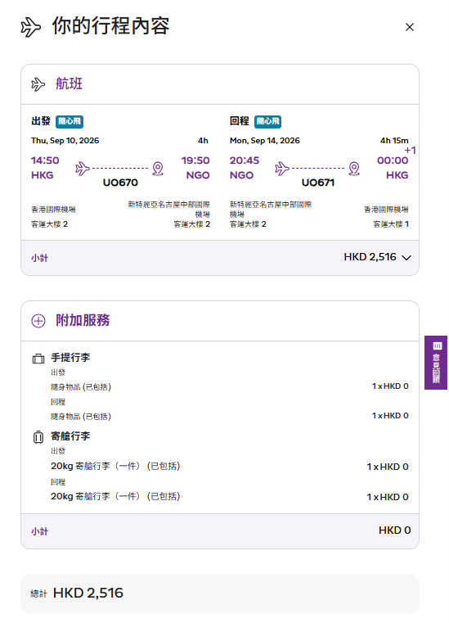The height and width of the screenshot is (623, 449).
Task: Click the 回程 return label in flights
Action: click(240, 121)
